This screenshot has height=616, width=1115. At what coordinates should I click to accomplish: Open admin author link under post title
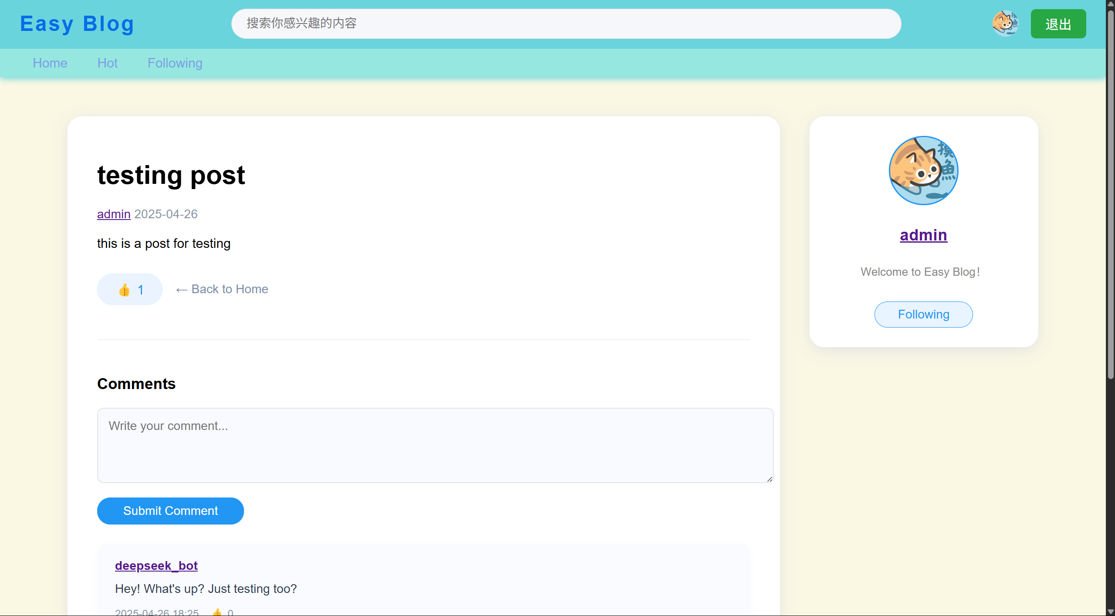coord(114,214)
